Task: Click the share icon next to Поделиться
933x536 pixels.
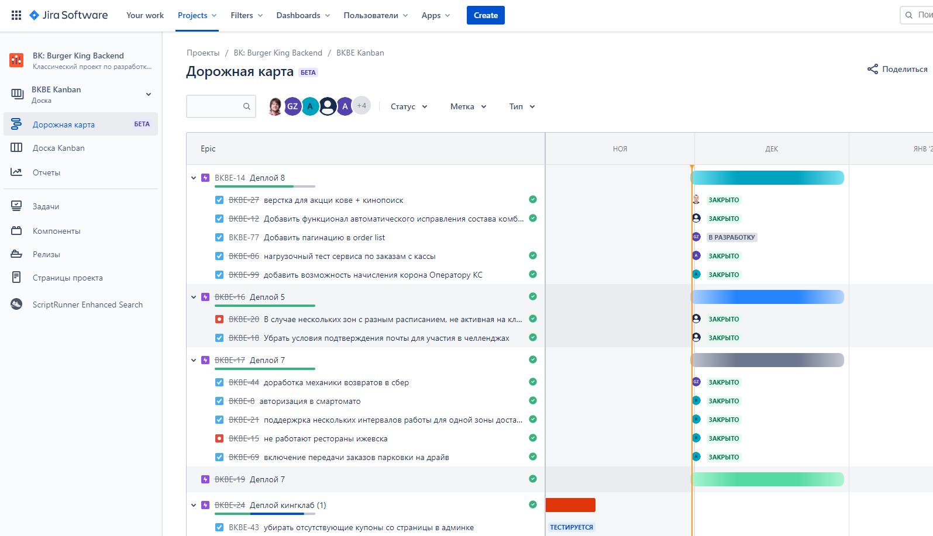Action: pyautogui.click(x=872, y=69)
